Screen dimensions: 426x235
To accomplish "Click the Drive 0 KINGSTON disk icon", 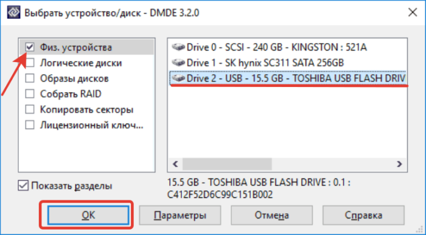I will point(178,47).
